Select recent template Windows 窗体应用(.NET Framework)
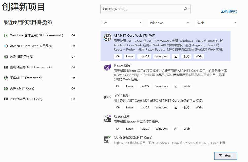248x162 pixels. click(x=36, y=35)
